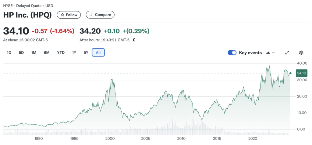Click the current price dot on chart line
Viewport: 312px width, 145px height.
pos(291,73)
